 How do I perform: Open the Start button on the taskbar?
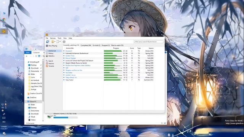pos(4,3)
